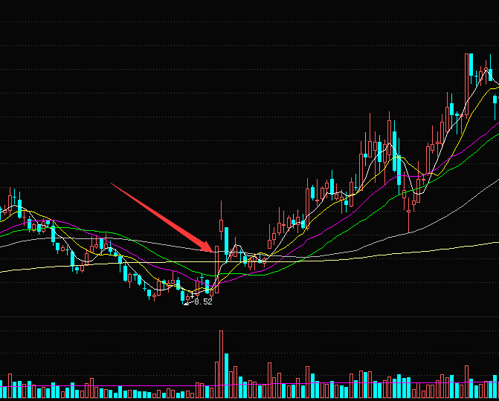Click the tall hollow red candle at arrow tip
The height and width of the screenshot is (401, 499).
216,269
